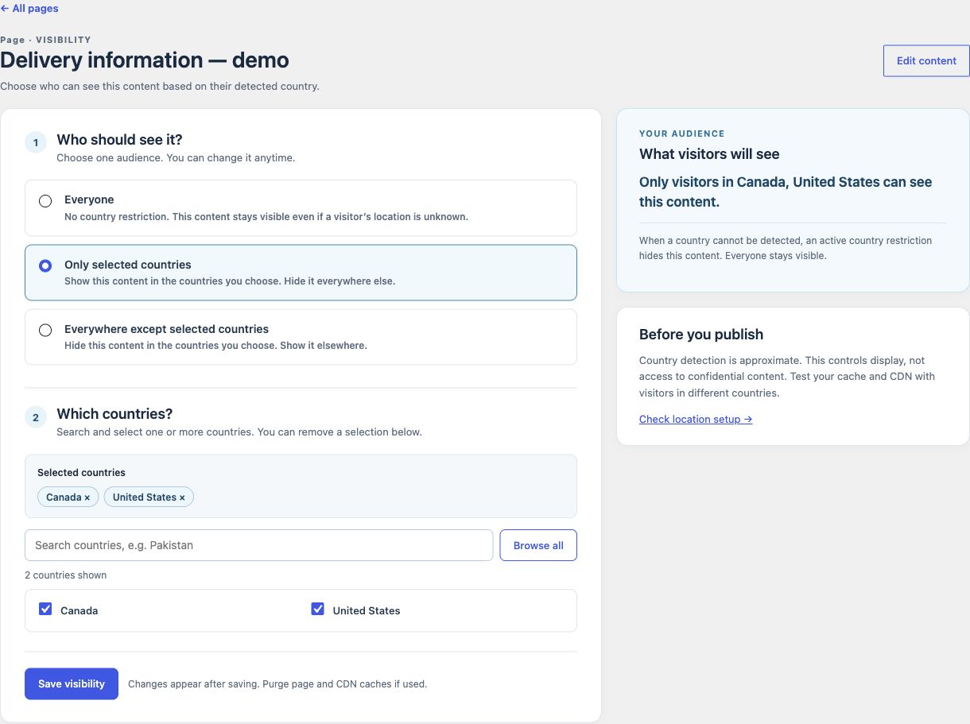Click 'Choose one audience' helper text
The width and height of the screenshot is (970, 724).
[176, 158]
